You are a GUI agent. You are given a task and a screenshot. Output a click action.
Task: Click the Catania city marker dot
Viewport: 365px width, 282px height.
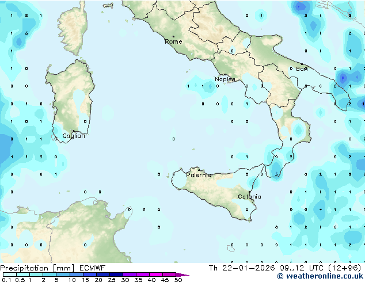[249, 192]
